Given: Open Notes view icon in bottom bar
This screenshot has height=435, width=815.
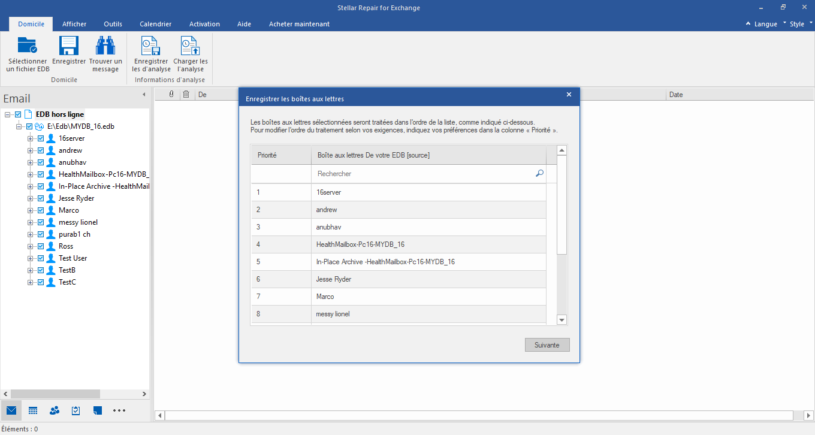Looking at the screenshot, I should (x=98, y=410).
